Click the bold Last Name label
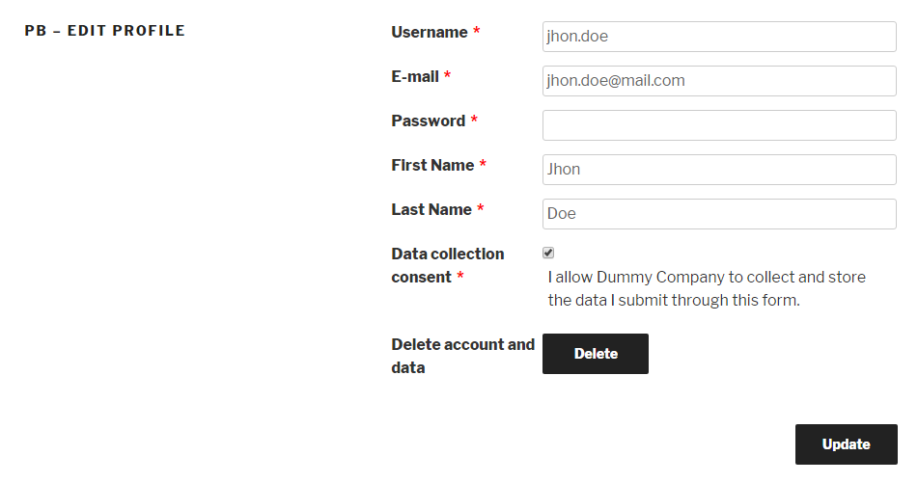918x483 pixels. (431, 210)
